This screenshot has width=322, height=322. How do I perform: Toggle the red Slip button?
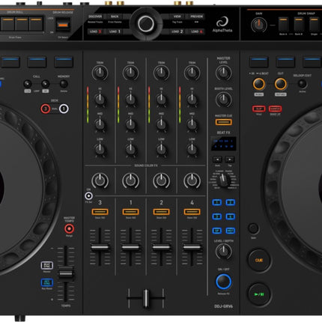[259, 109]
